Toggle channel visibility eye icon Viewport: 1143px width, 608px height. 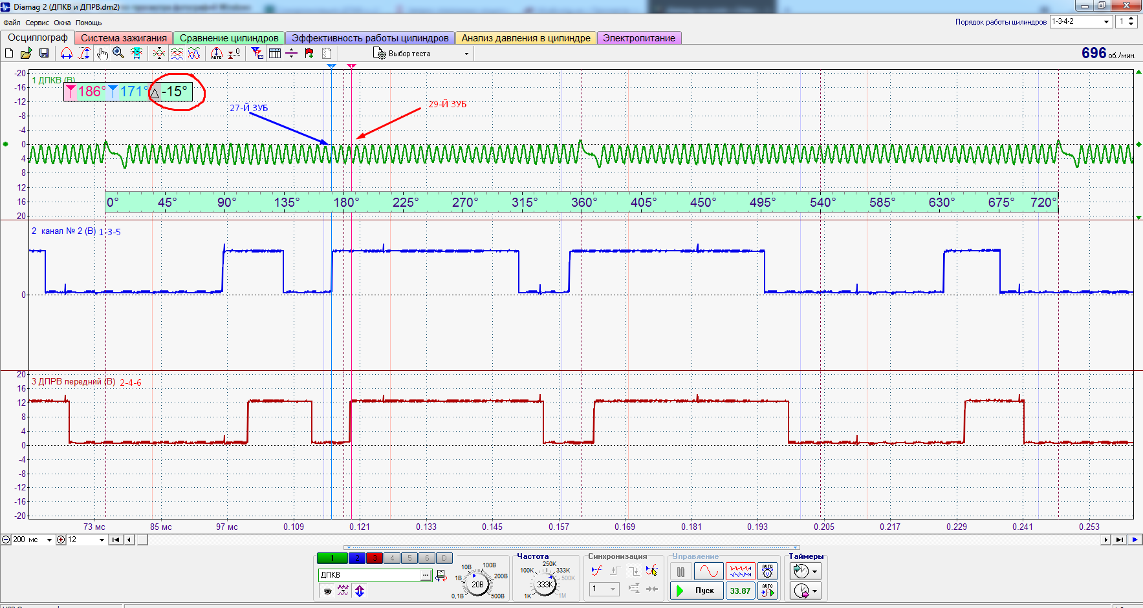click(327, 591)
